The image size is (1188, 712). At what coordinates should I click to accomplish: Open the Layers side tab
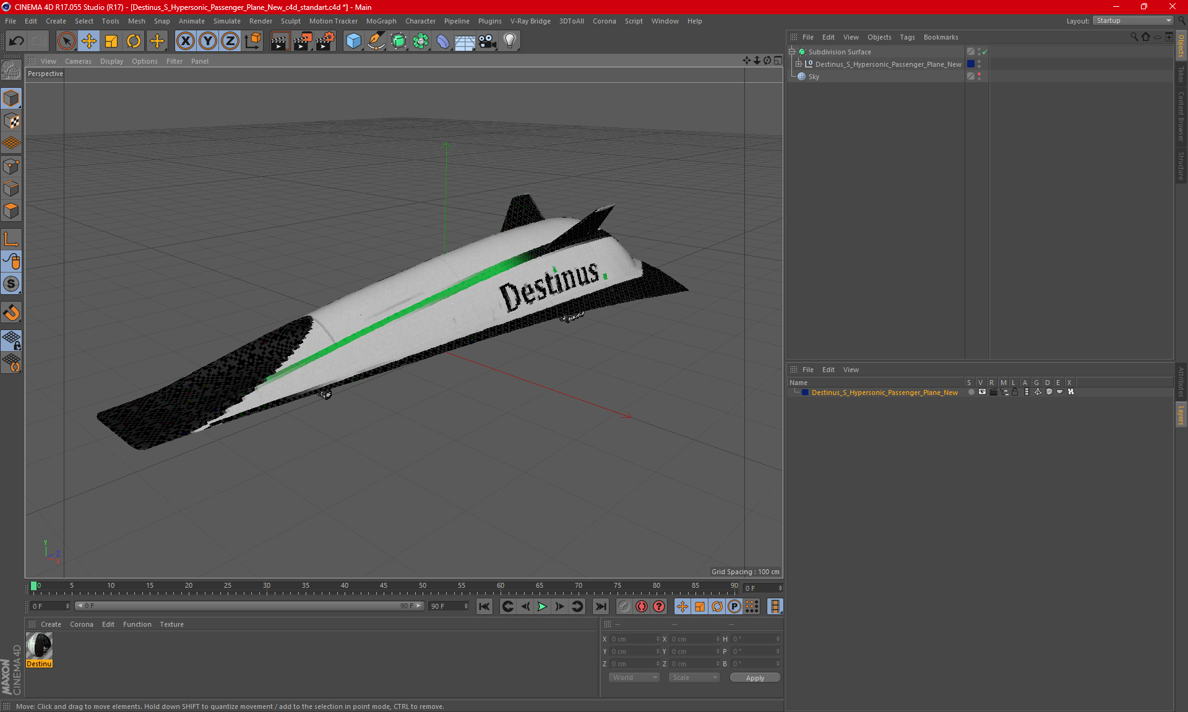pos(1181,415)
